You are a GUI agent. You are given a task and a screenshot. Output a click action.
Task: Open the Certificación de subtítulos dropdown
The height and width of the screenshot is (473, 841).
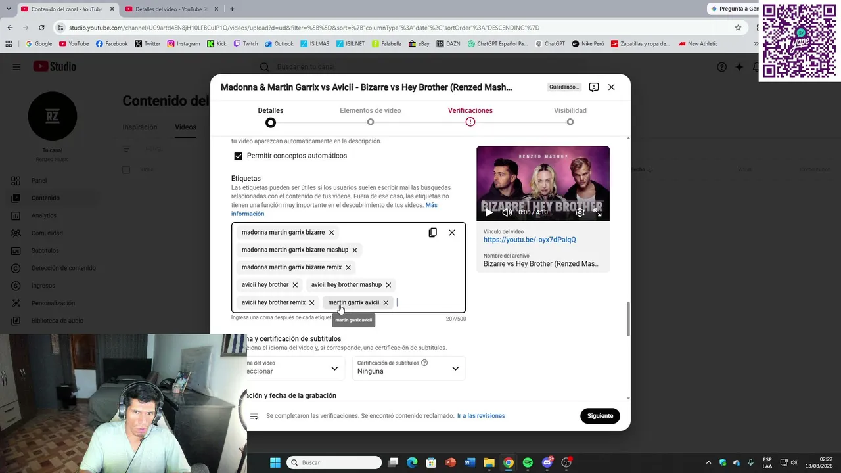click(409, 368)
